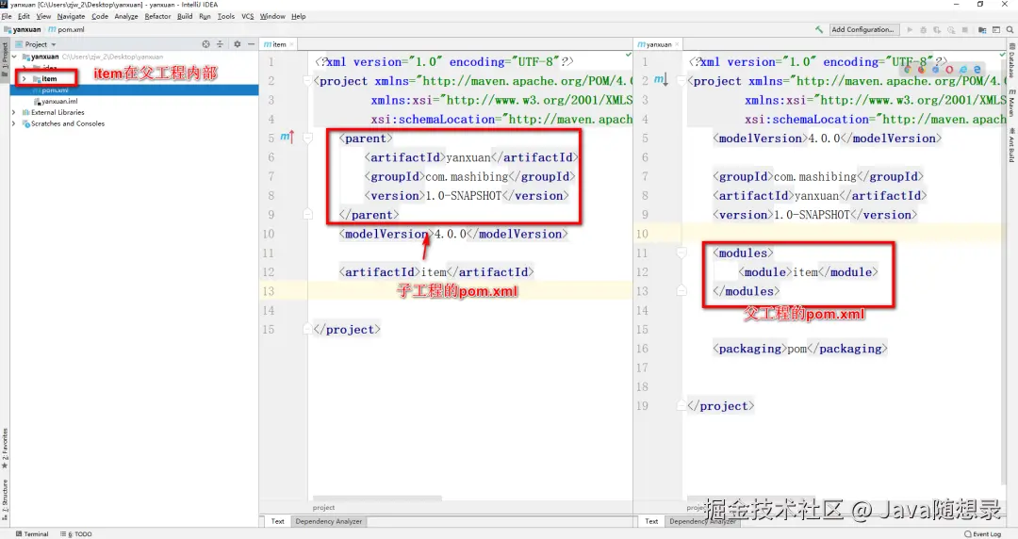Viewport: 1018px width, 539px height.
Task: Select Text tab in yanxuan editor
Action: click(651, 521)
